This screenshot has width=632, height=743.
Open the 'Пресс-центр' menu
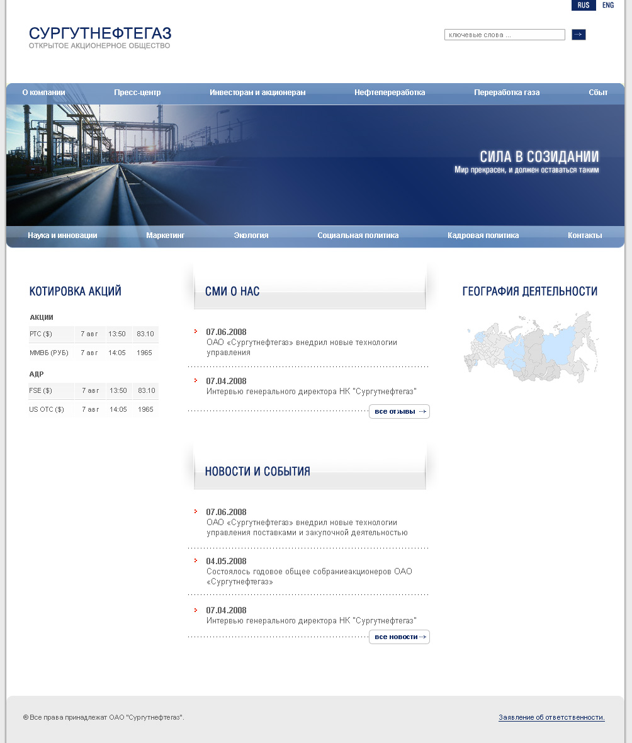click(x=137, y=93)
